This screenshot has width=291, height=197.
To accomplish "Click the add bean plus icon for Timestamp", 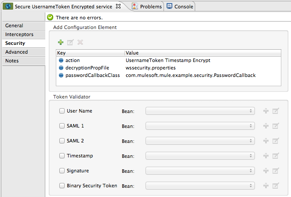I will point(266,156).
